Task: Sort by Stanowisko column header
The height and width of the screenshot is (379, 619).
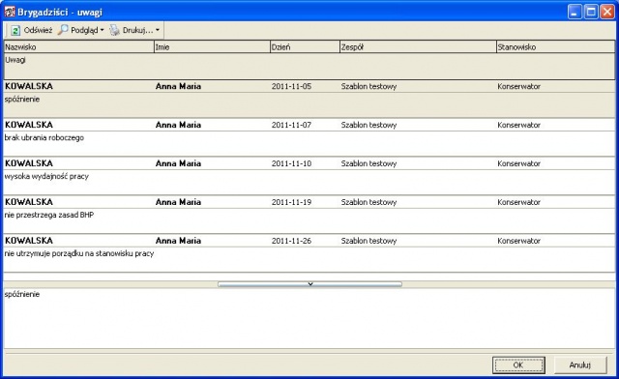Action: pyautogui.click(x=555, y=47)
